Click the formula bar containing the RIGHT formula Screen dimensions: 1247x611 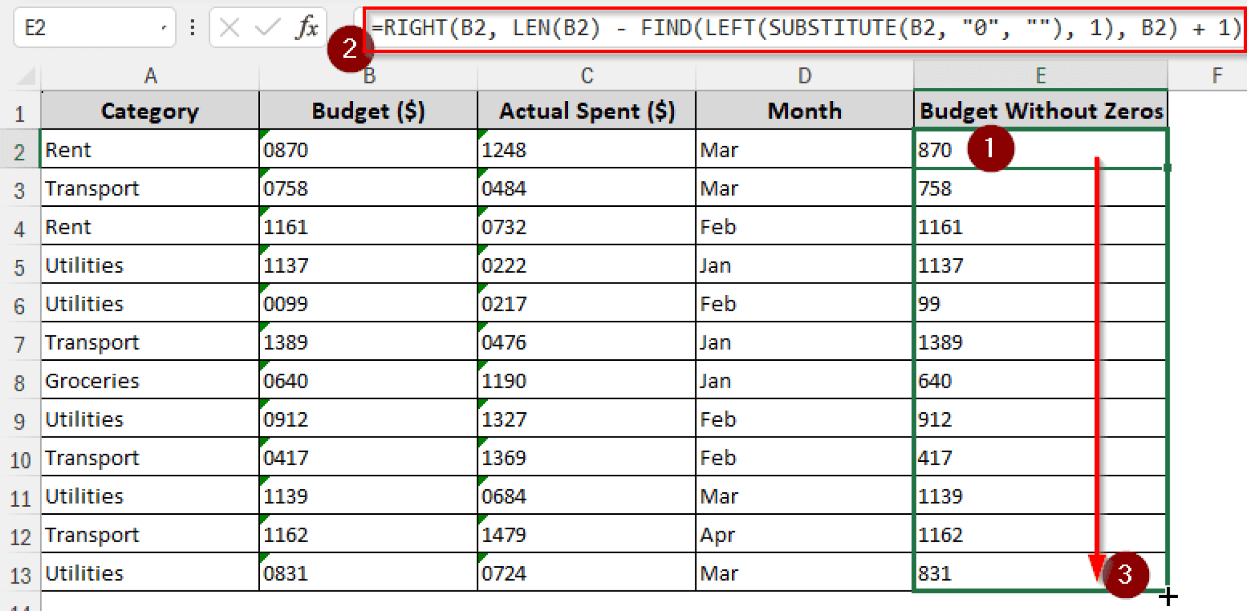(x=804, y=28)
